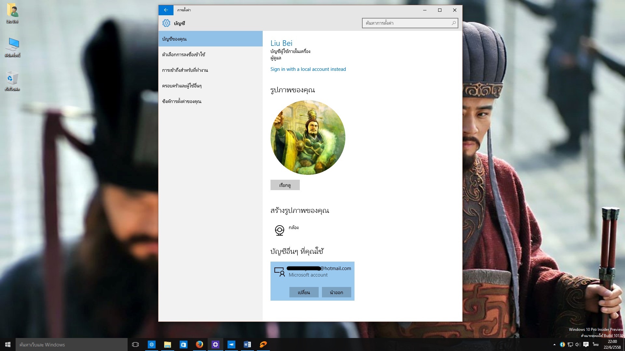Open Action Center notification icon

[586, 344]
